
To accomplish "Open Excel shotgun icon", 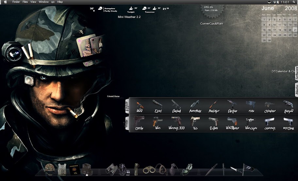I will click(158, 106).
